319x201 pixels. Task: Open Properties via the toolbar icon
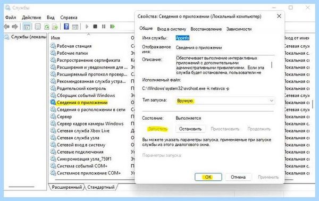38,27
